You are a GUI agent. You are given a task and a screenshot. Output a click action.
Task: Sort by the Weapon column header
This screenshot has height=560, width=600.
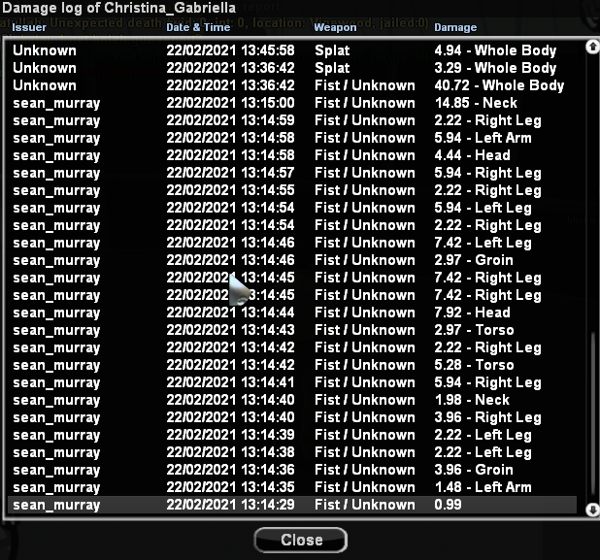(335, 27)
